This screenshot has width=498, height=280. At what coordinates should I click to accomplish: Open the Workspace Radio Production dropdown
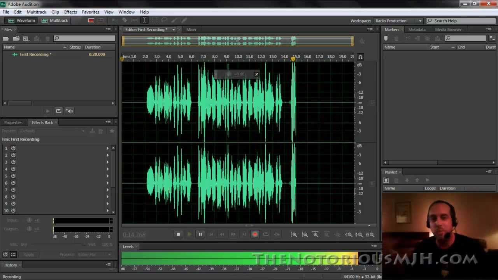click(x=398, y=21)
